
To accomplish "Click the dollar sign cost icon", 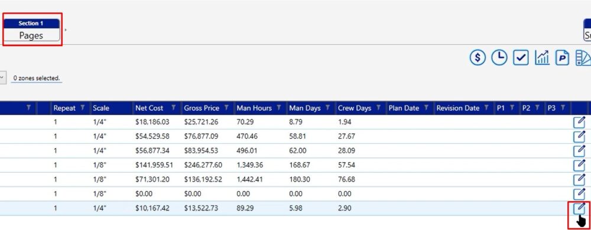I will pos(478,58).
